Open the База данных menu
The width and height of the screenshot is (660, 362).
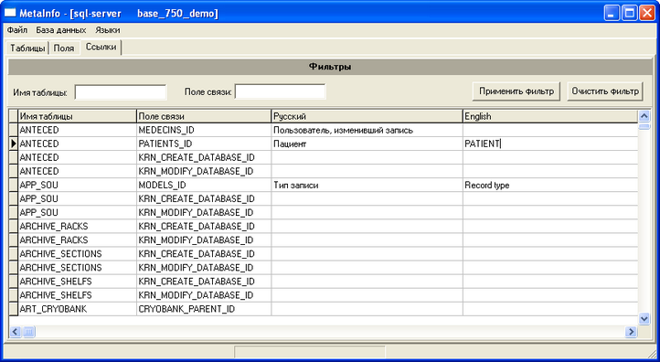[61, 30]
